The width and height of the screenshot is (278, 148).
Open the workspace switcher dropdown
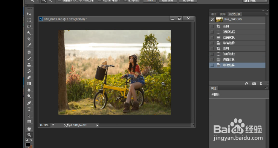coord(255,1)
